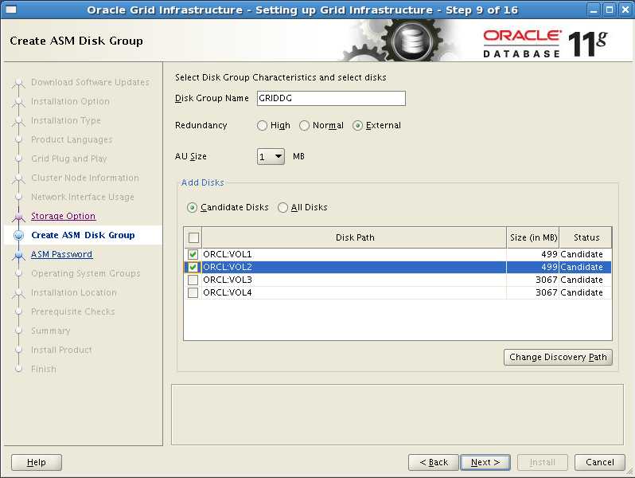Click the Status column header

point(586,237)
